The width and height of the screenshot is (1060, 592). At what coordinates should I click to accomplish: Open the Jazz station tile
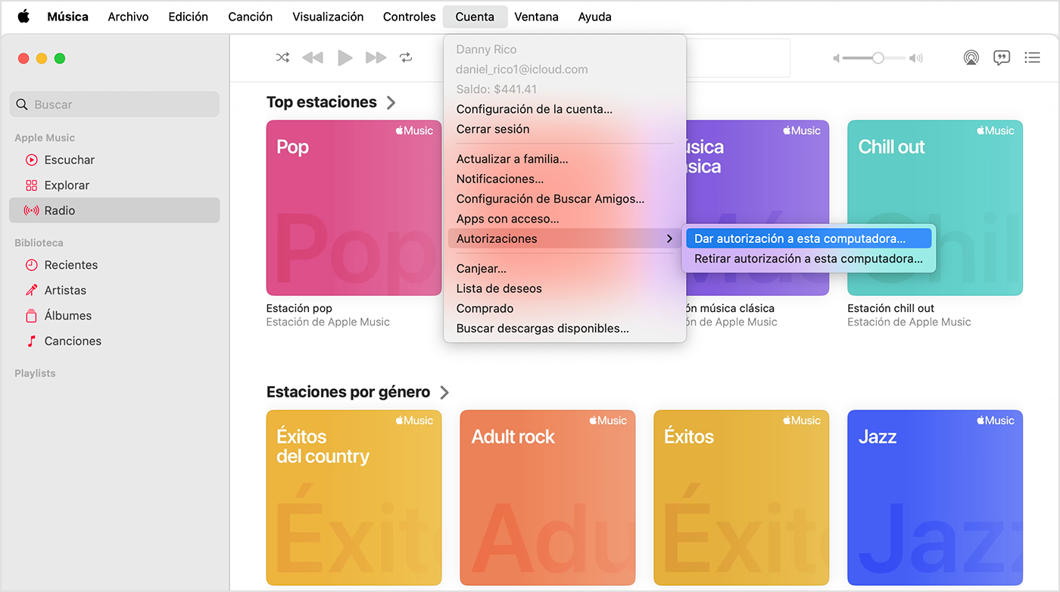pyautogui.click(x=935, y=497)
